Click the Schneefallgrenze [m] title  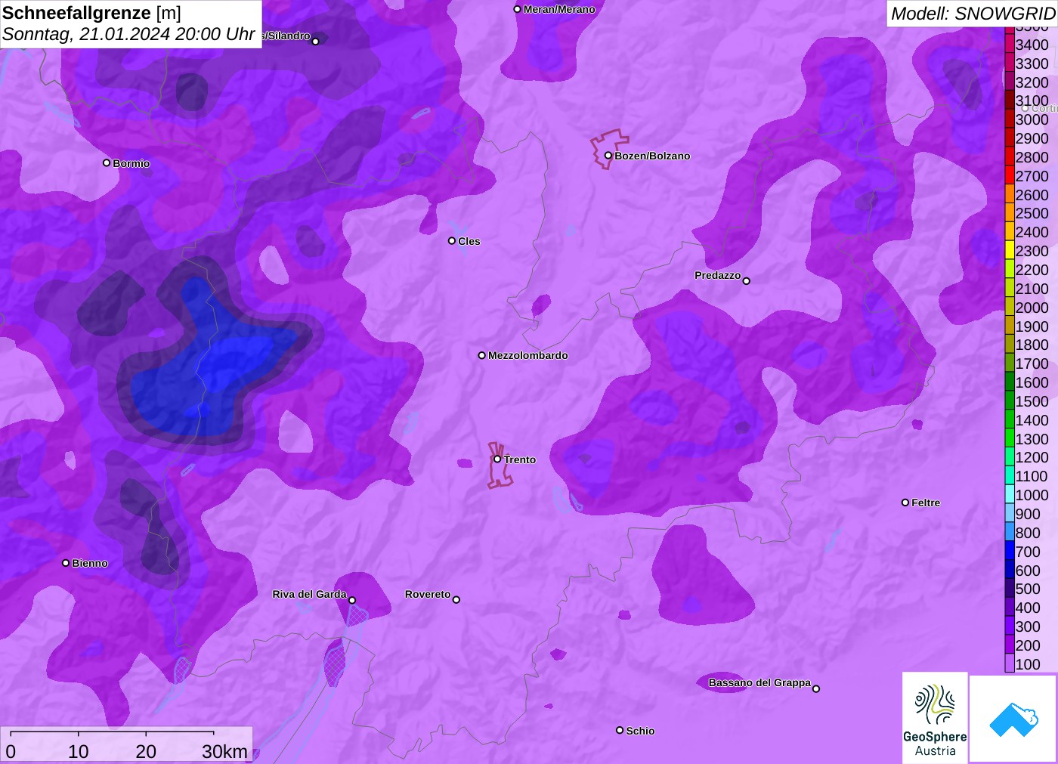click(x=91, y=13)
